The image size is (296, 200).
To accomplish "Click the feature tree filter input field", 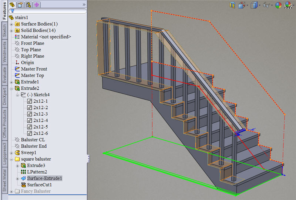I will [x=48, y=11].
